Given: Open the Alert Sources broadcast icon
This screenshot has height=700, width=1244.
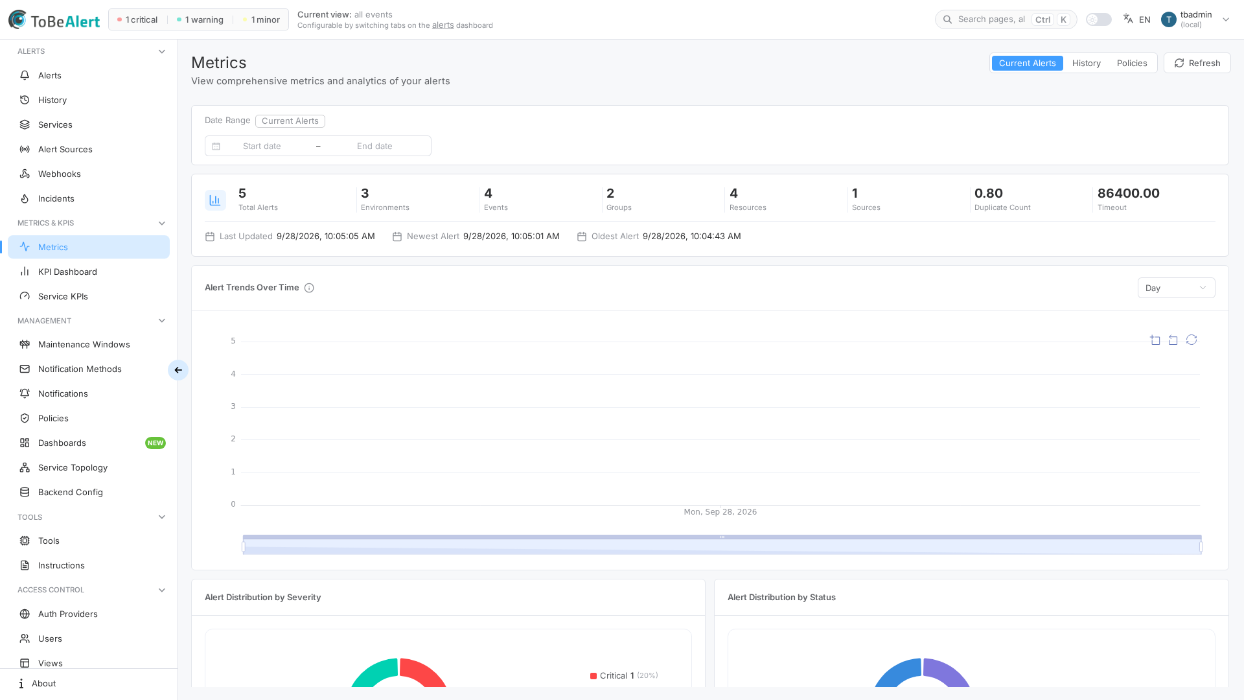Looking at the screenshot, I should tap(25, 149).
